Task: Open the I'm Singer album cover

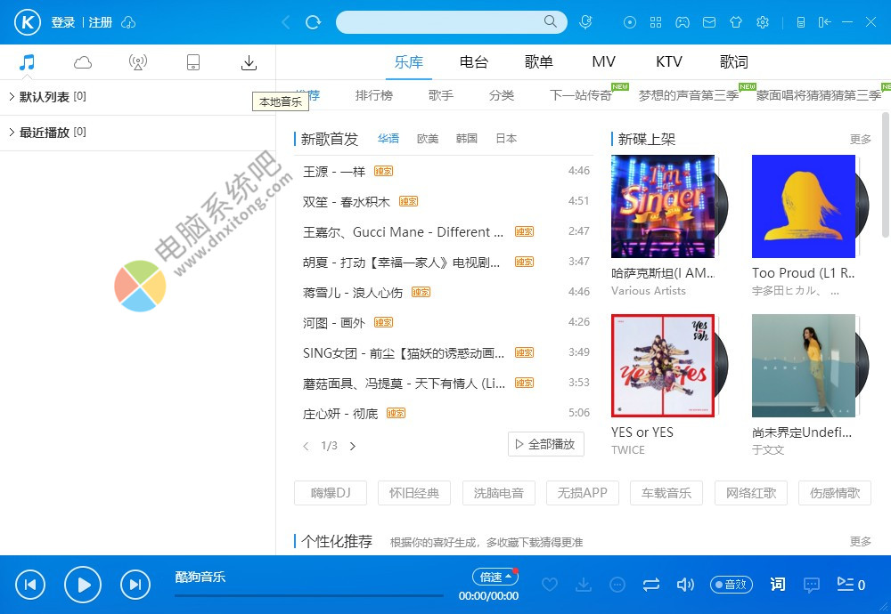Action: 663,206
